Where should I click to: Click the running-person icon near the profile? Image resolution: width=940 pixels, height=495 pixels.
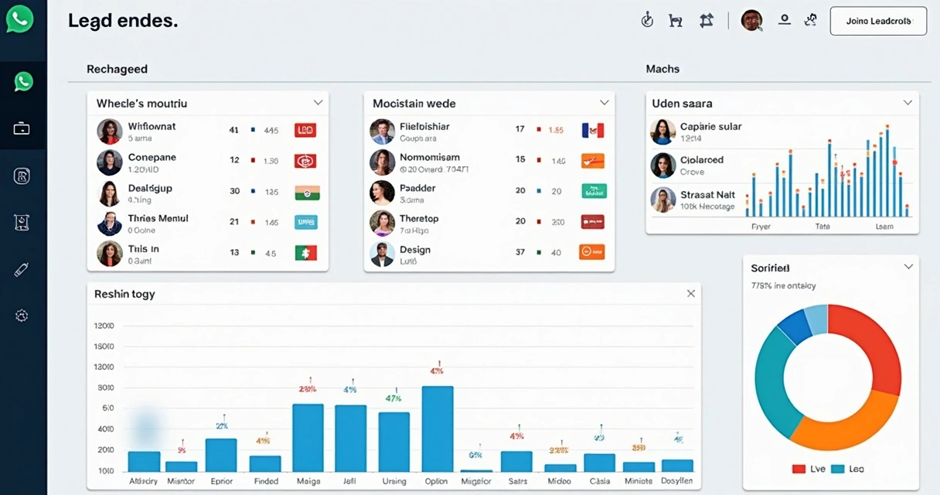click(810, 20)
